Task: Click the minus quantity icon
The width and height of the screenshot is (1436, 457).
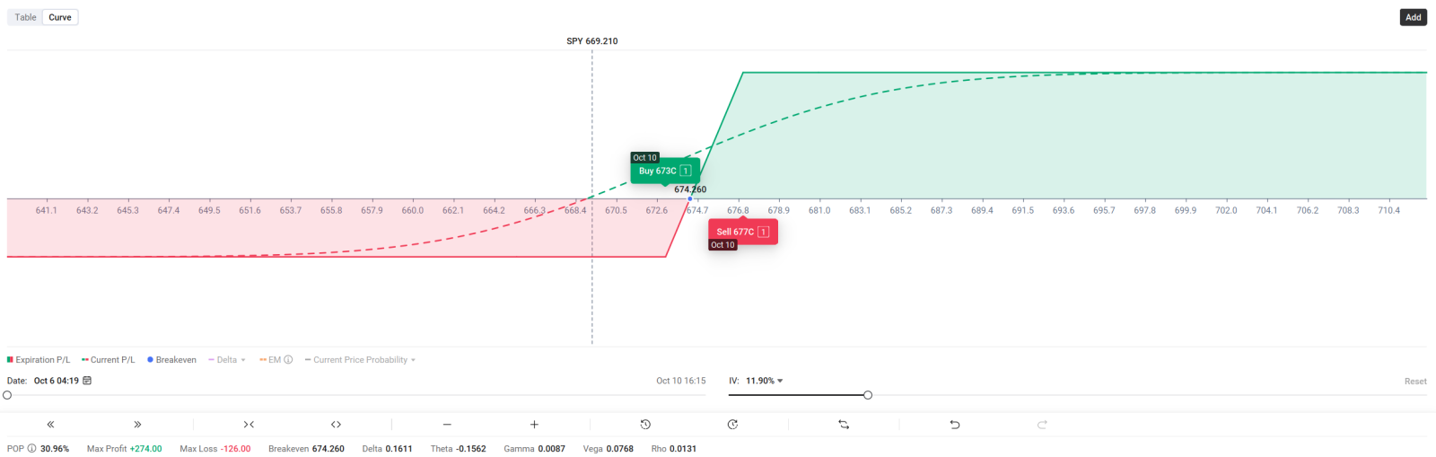Action: click(x=447, y=425)
